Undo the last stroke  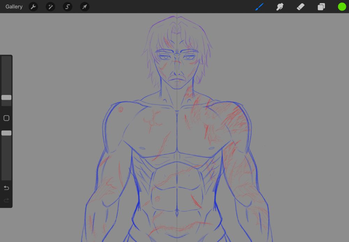pos(6,188)
